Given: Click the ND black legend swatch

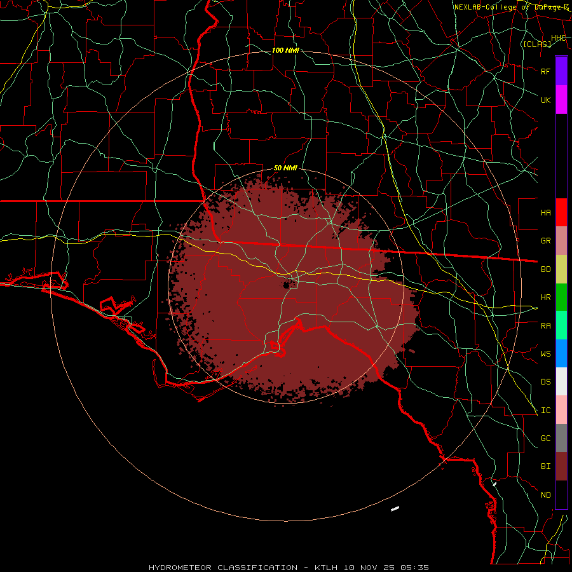Looking at the screenshot, I should pyautogui.click(x=561, y=494).
